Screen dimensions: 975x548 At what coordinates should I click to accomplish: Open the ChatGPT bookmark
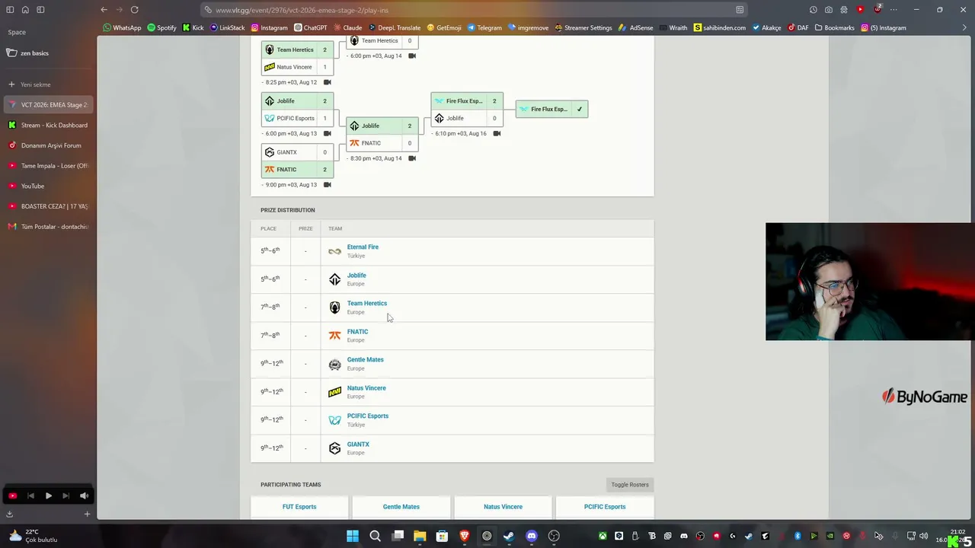click(x=310, y=27)
